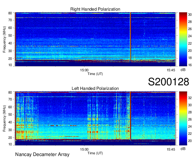Click the 24 dB value on bottom colorbar
The width and height of the screenshot is (195, 158).
190,127
